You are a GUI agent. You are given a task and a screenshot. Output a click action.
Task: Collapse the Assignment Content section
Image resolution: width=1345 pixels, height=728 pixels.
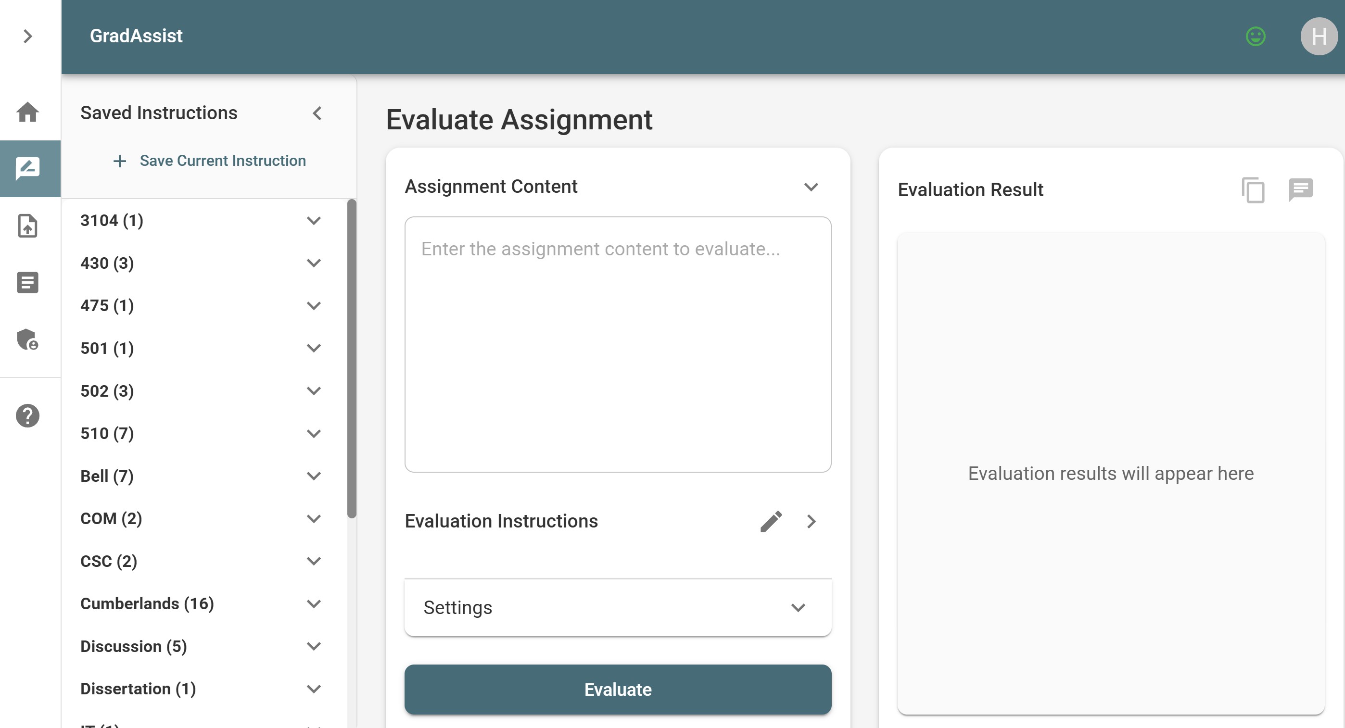pyautogui.click(x=811, y=186)
